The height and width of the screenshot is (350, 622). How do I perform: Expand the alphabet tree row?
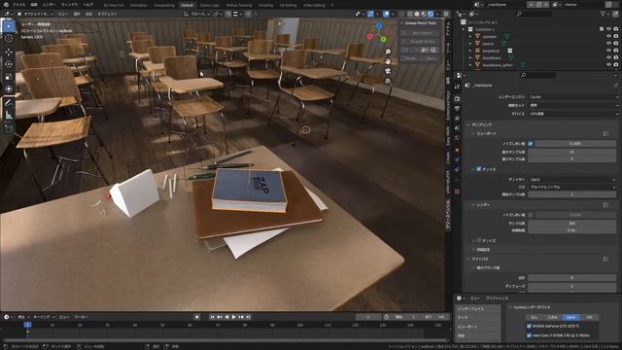pos(470,37)
